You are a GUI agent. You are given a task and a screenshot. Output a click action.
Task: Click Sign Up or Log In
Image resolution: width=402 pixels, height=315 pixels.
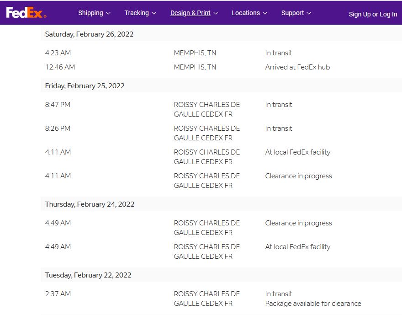click(373, 14)
